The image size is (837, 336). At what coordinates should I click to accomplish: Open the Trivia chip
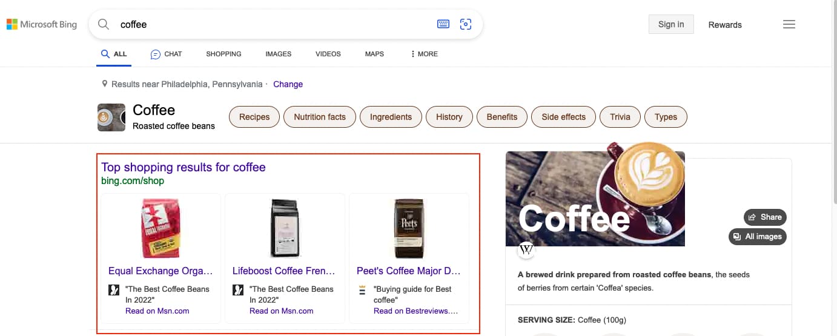pos(620,117)
